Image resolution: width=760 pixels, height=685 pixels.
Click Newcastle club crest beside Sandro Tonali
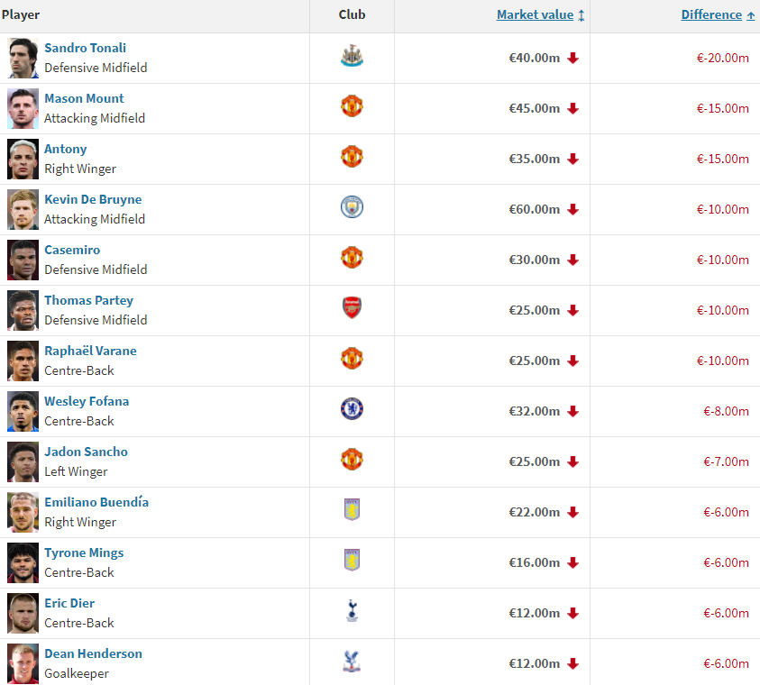point(352,58)
